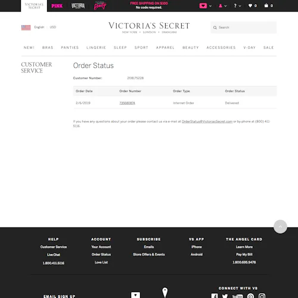Click the Victoria's Secret main logo
The width and height of the screenshot is (298, 298).
pos(149,27)
